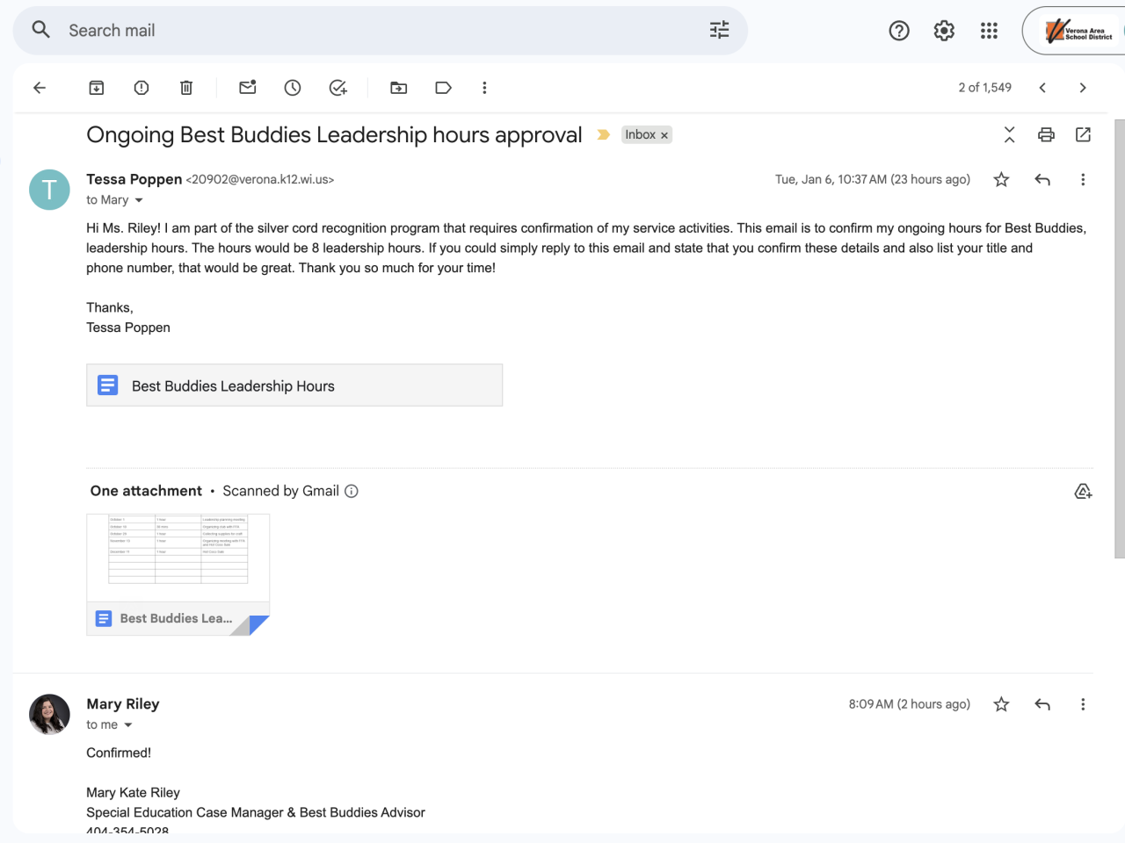Remove the Inbox label
Screen dimensions: 1125x843
pyautogui.click(x=664, y=135)
